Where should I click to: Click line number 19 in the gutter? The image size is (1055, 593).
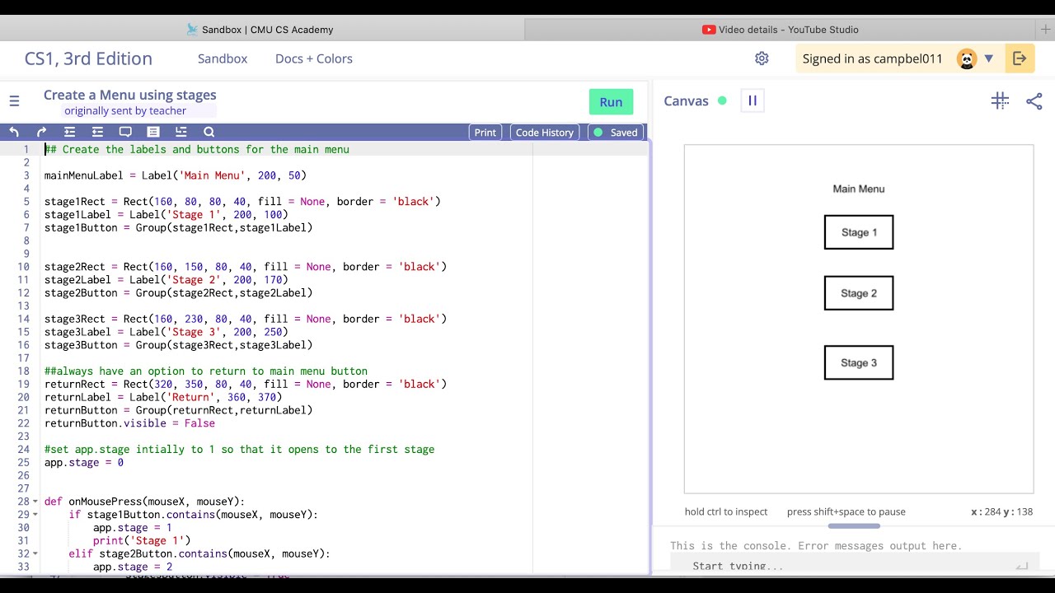click(x=23, y=385)
